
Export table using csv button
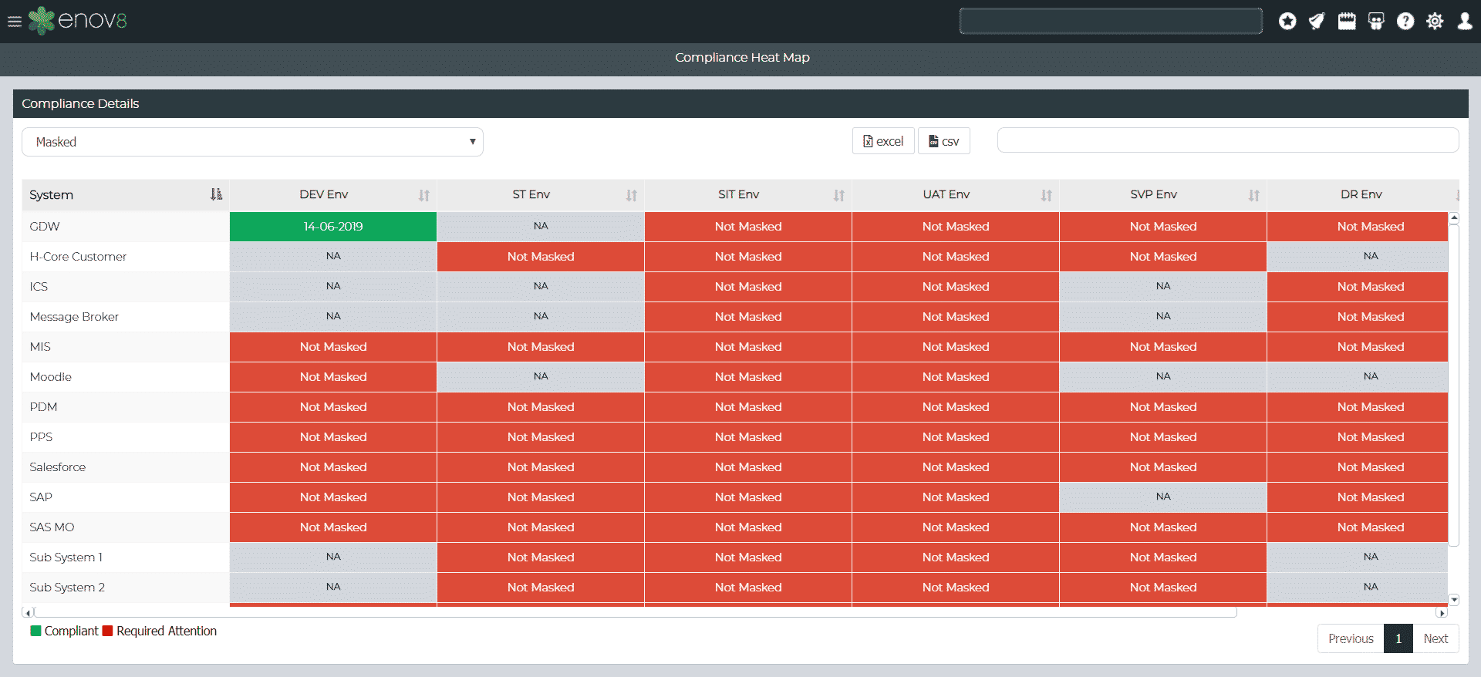pos(943,141)
